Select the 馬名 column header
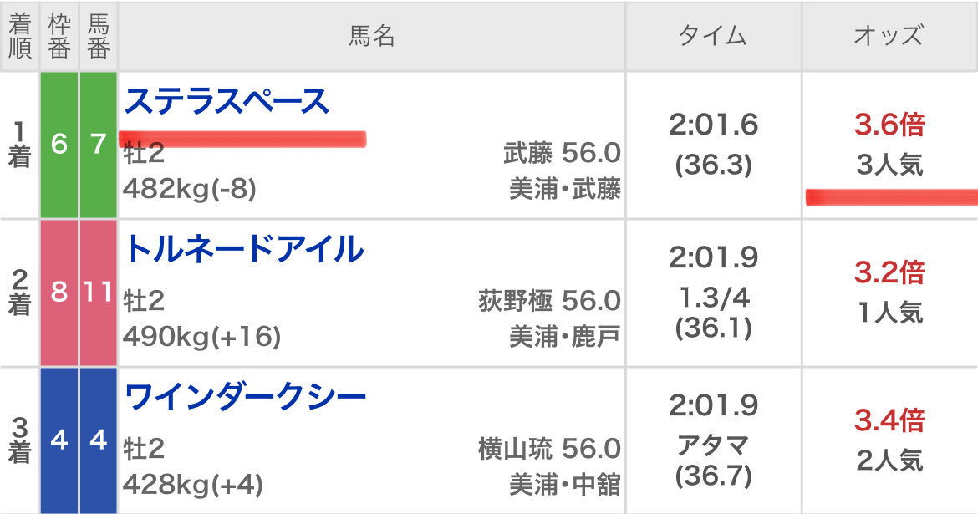Viewport: 978px width, 514px height. click(x=371, y=36)
